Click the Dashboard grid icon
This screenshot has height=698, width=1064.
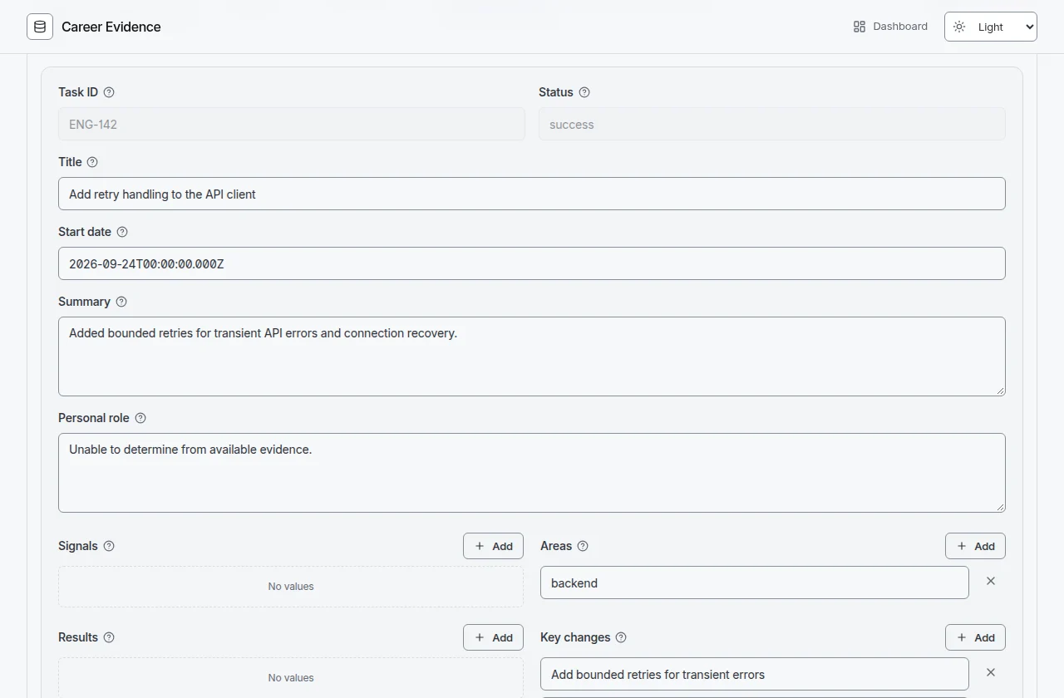point(860,27)
